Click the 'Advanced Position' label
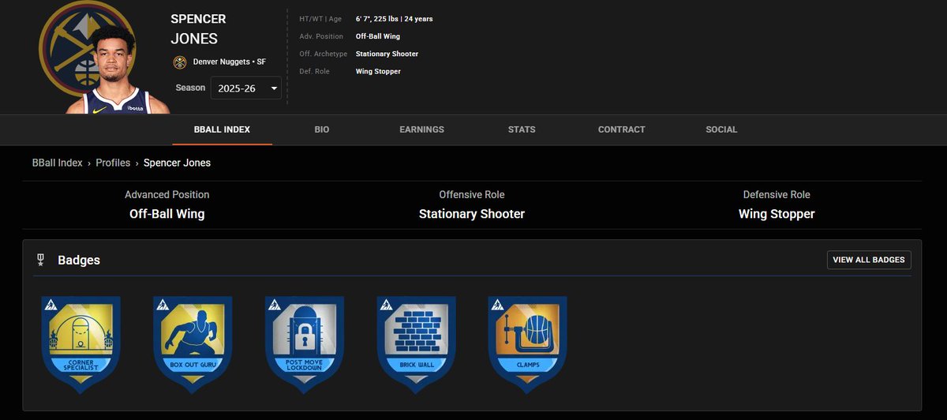 tap(167, 194)
